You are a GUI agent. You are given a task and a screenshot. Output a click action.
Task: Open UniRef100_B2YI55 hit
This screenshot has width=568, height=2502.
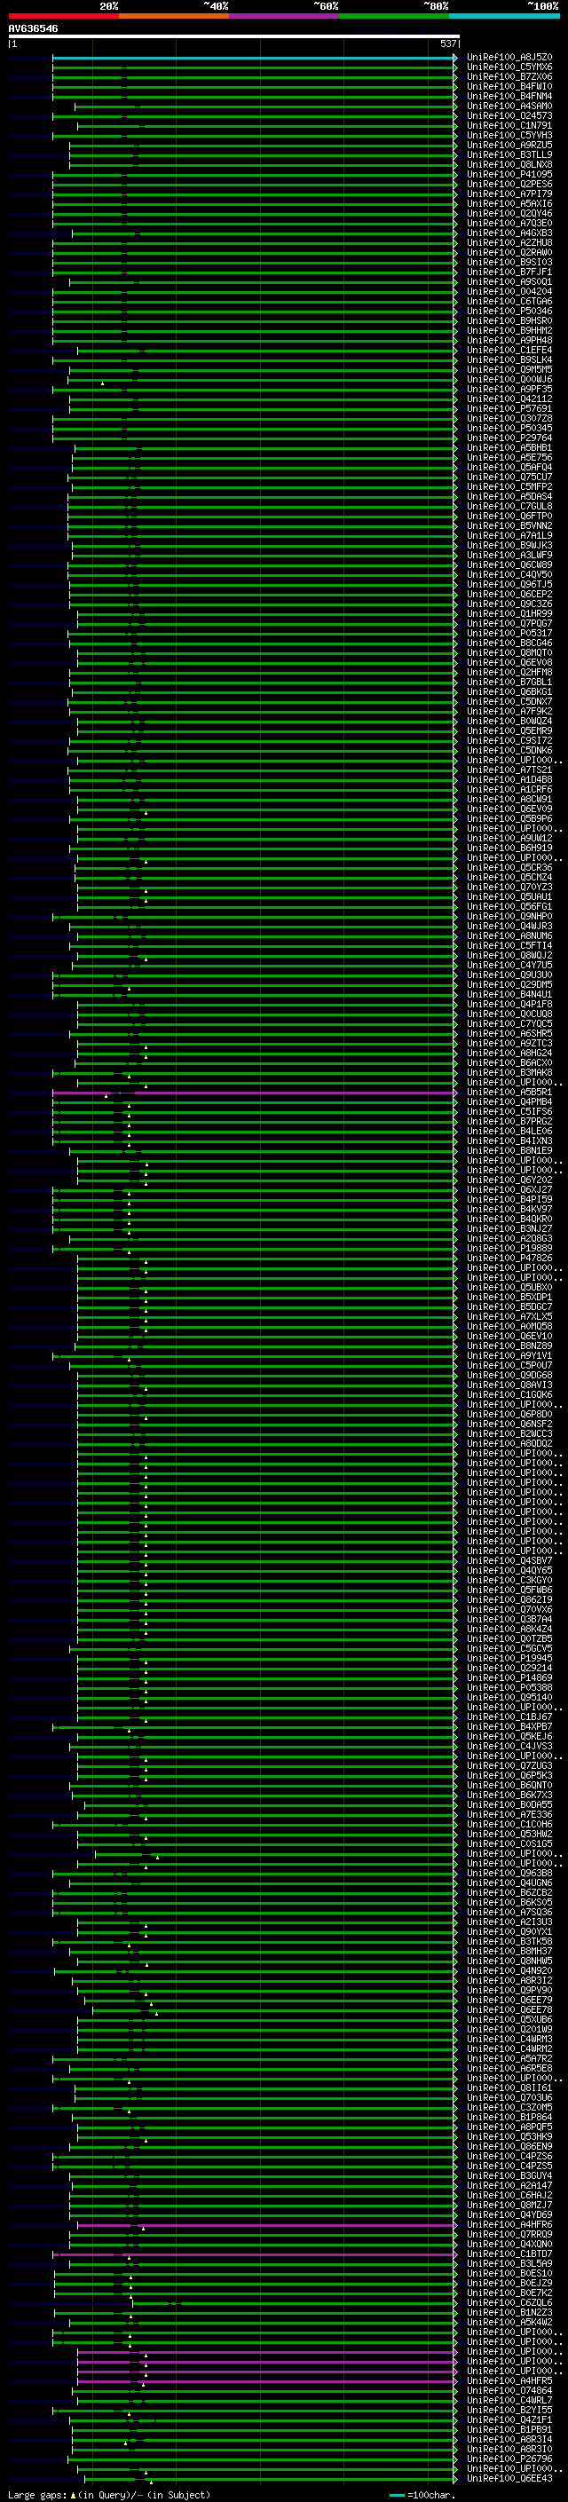tap(509, 2411)
